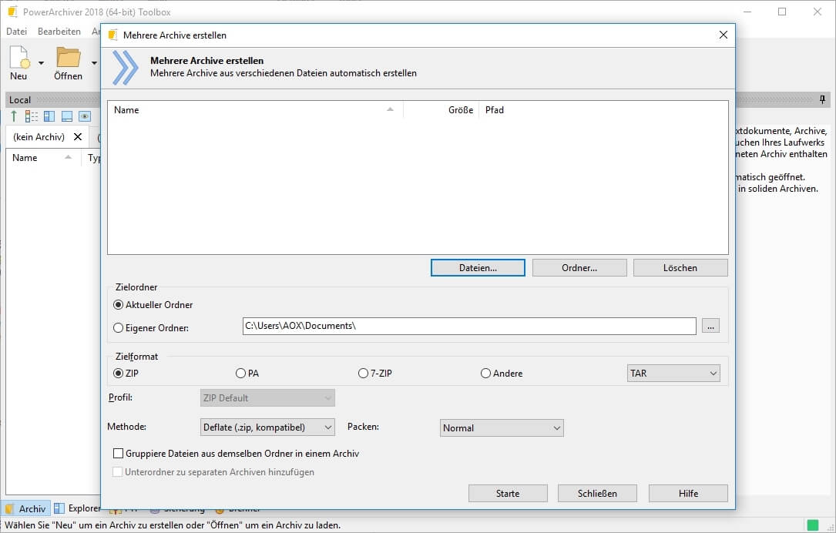
Task: Open the Bearbeiten menu
Action: (59, 32)
